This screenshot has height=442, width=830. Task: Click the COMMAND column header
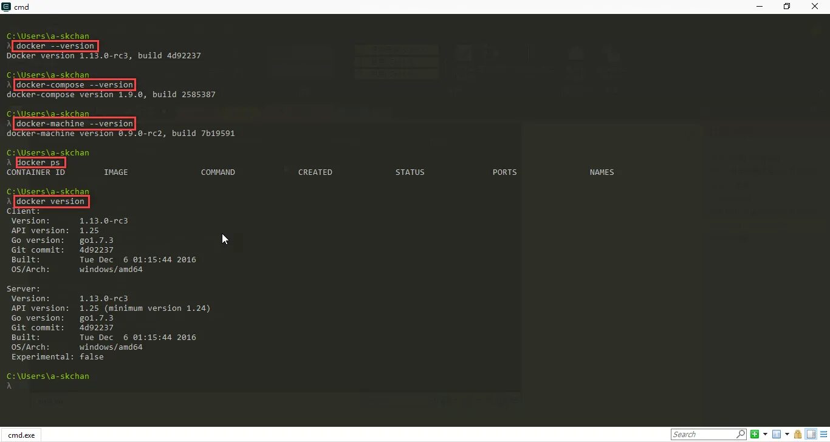[218, 172]
